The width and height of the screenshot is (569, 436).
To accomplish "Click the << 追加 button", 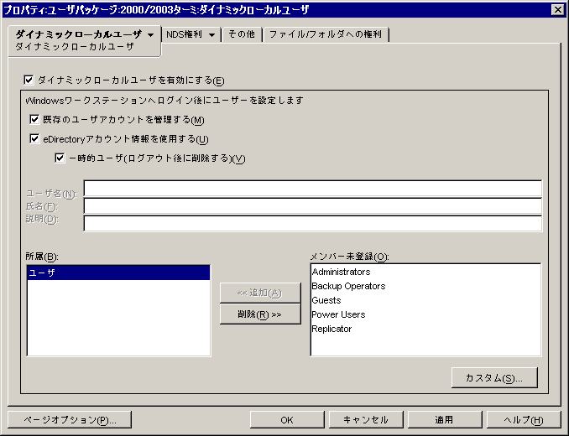I will point(260,293).
